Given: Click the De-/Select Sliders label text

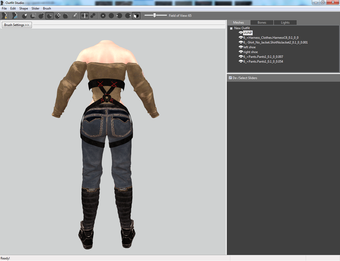Looking at the screenshot, I should point(245,78).
